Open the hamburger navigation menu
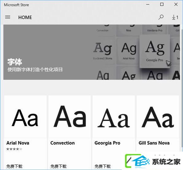 point(8,17)
